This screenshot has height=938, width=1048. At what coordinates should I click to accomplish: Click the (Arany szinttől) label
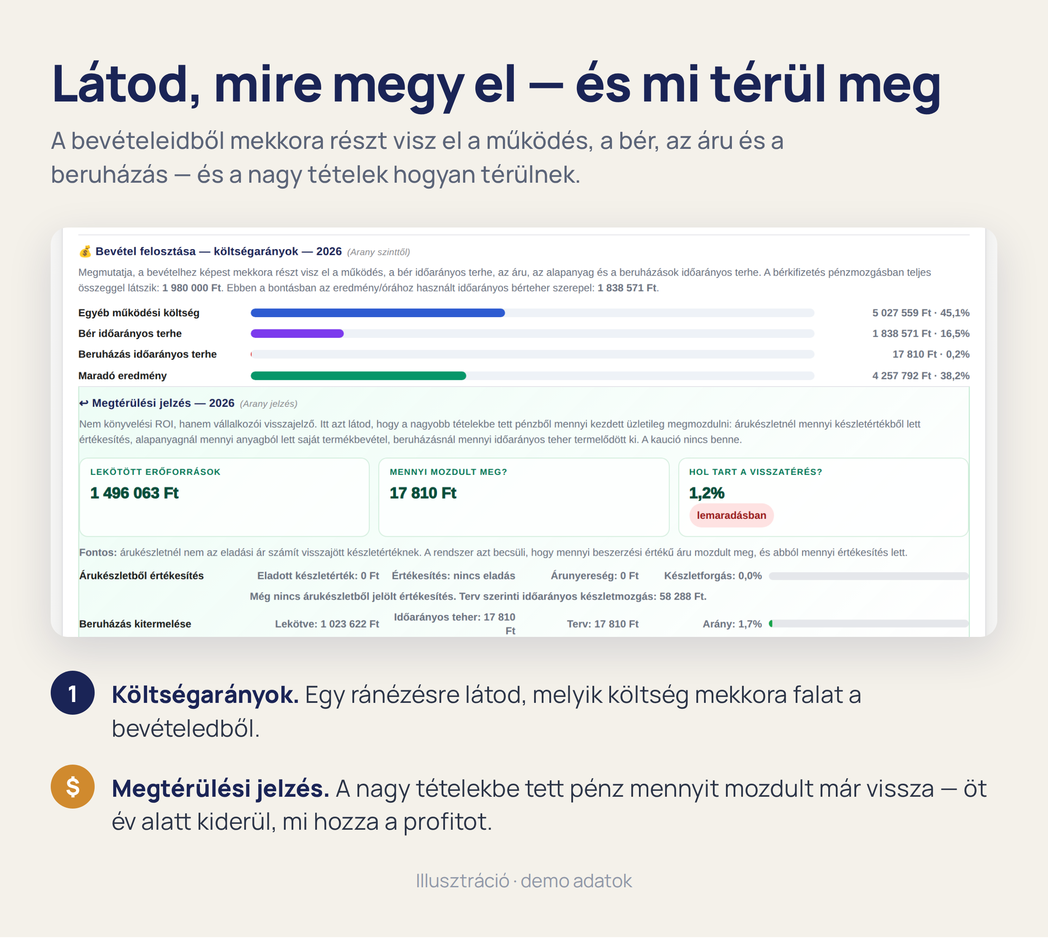pos(379,252)
